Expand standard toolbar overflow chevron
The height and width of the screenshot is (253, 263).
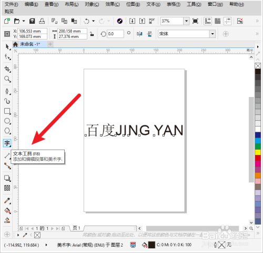point(257,21)
